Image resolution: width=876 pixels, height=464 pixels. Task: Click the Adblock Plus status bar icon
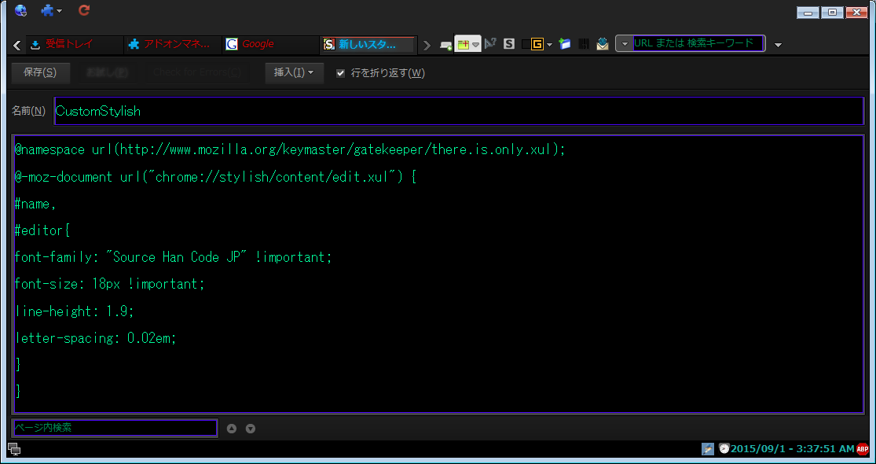tap(862, 448)
